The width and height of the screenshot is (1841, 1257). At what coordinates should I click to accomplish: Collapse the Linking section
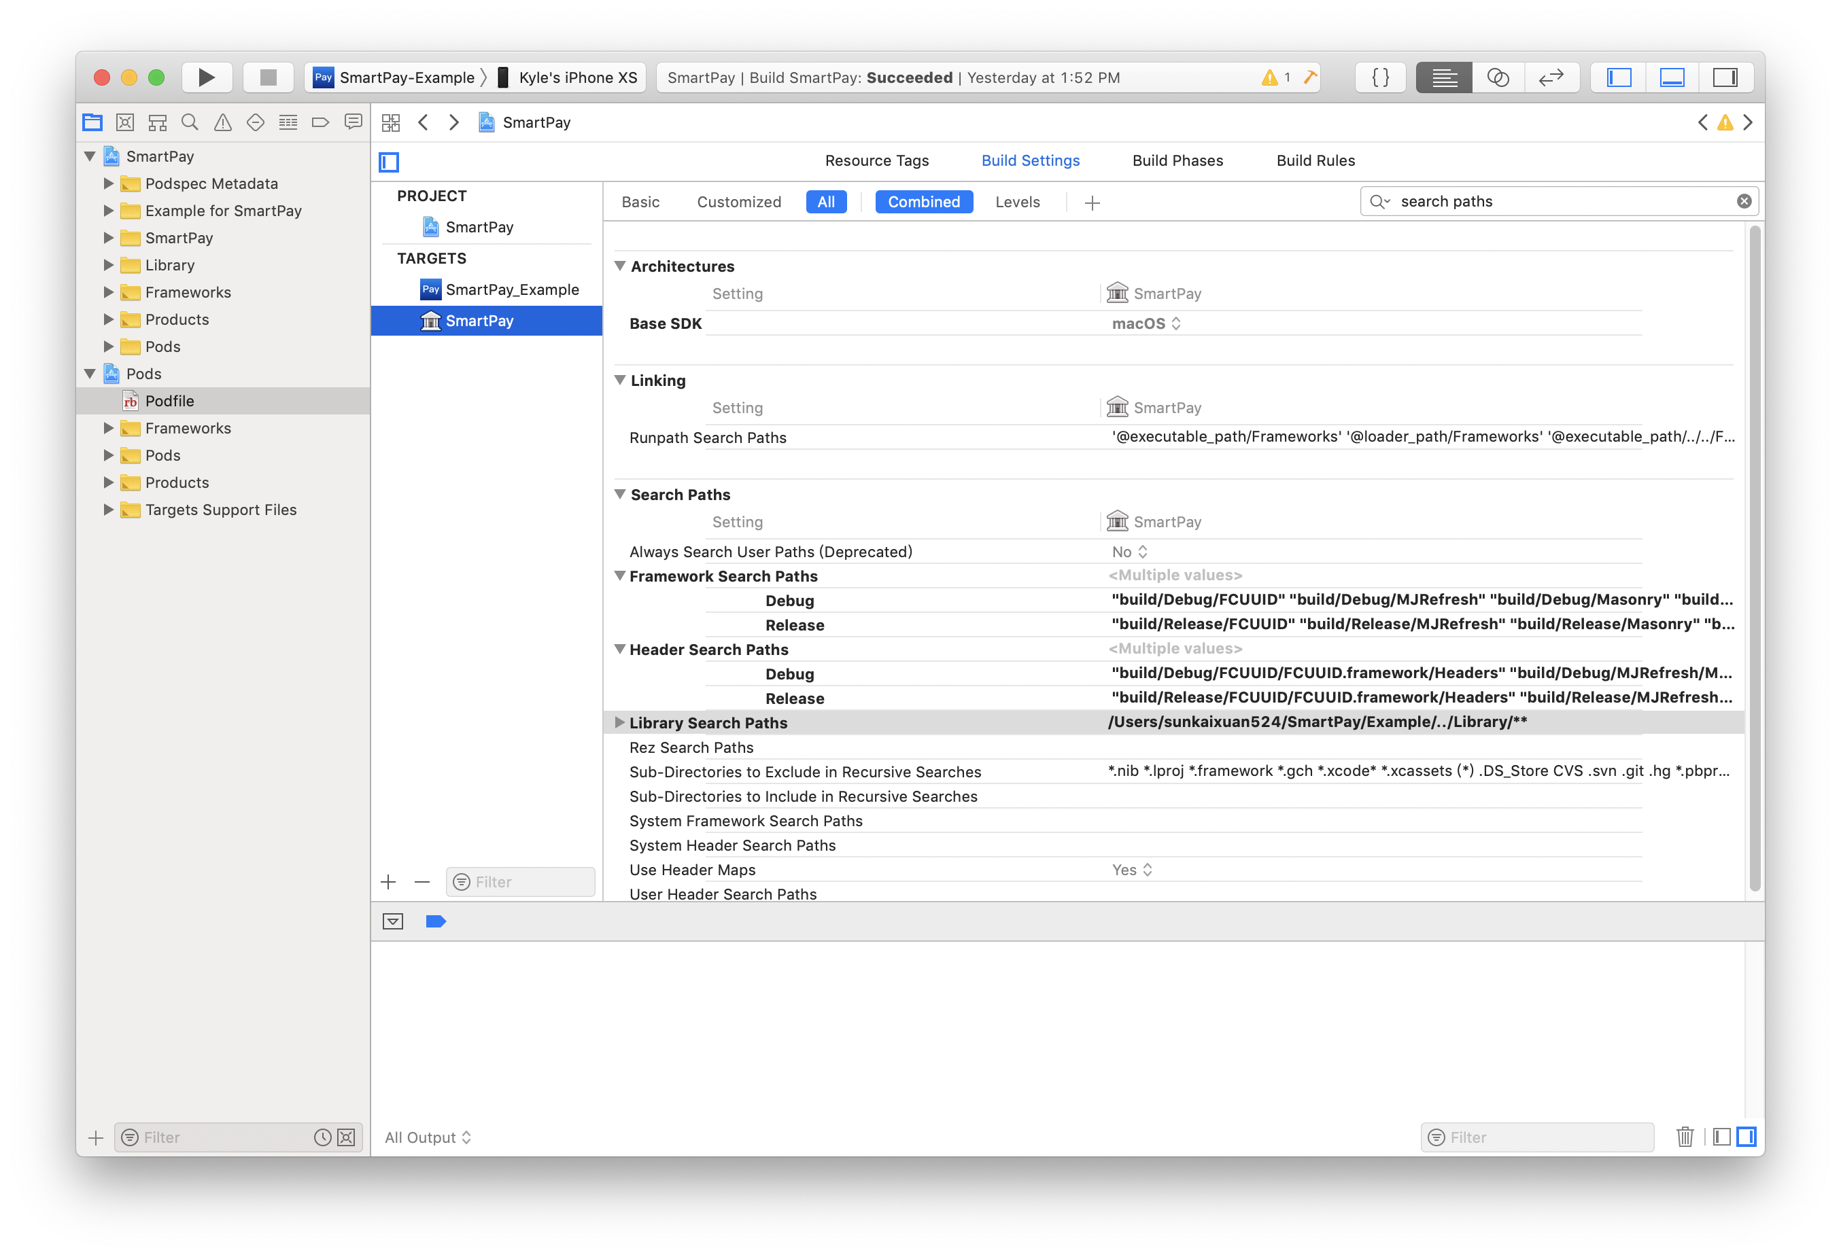coord(620,380)
